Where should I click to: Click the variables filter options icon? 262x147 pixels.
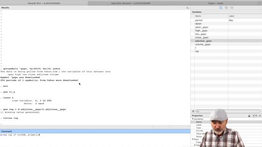pyautogui.click(x=193, y=111)
